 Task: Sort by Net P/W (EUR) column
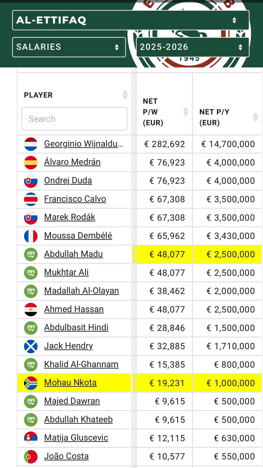click(185, 112)
